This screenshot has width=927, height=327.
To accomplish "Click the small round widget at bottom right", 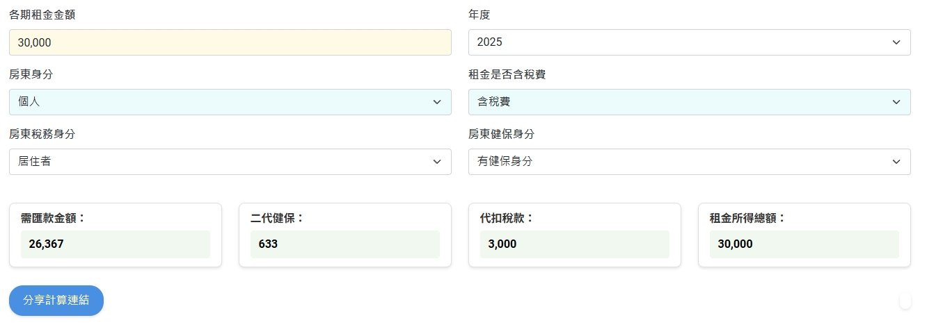I will point(905,301).
